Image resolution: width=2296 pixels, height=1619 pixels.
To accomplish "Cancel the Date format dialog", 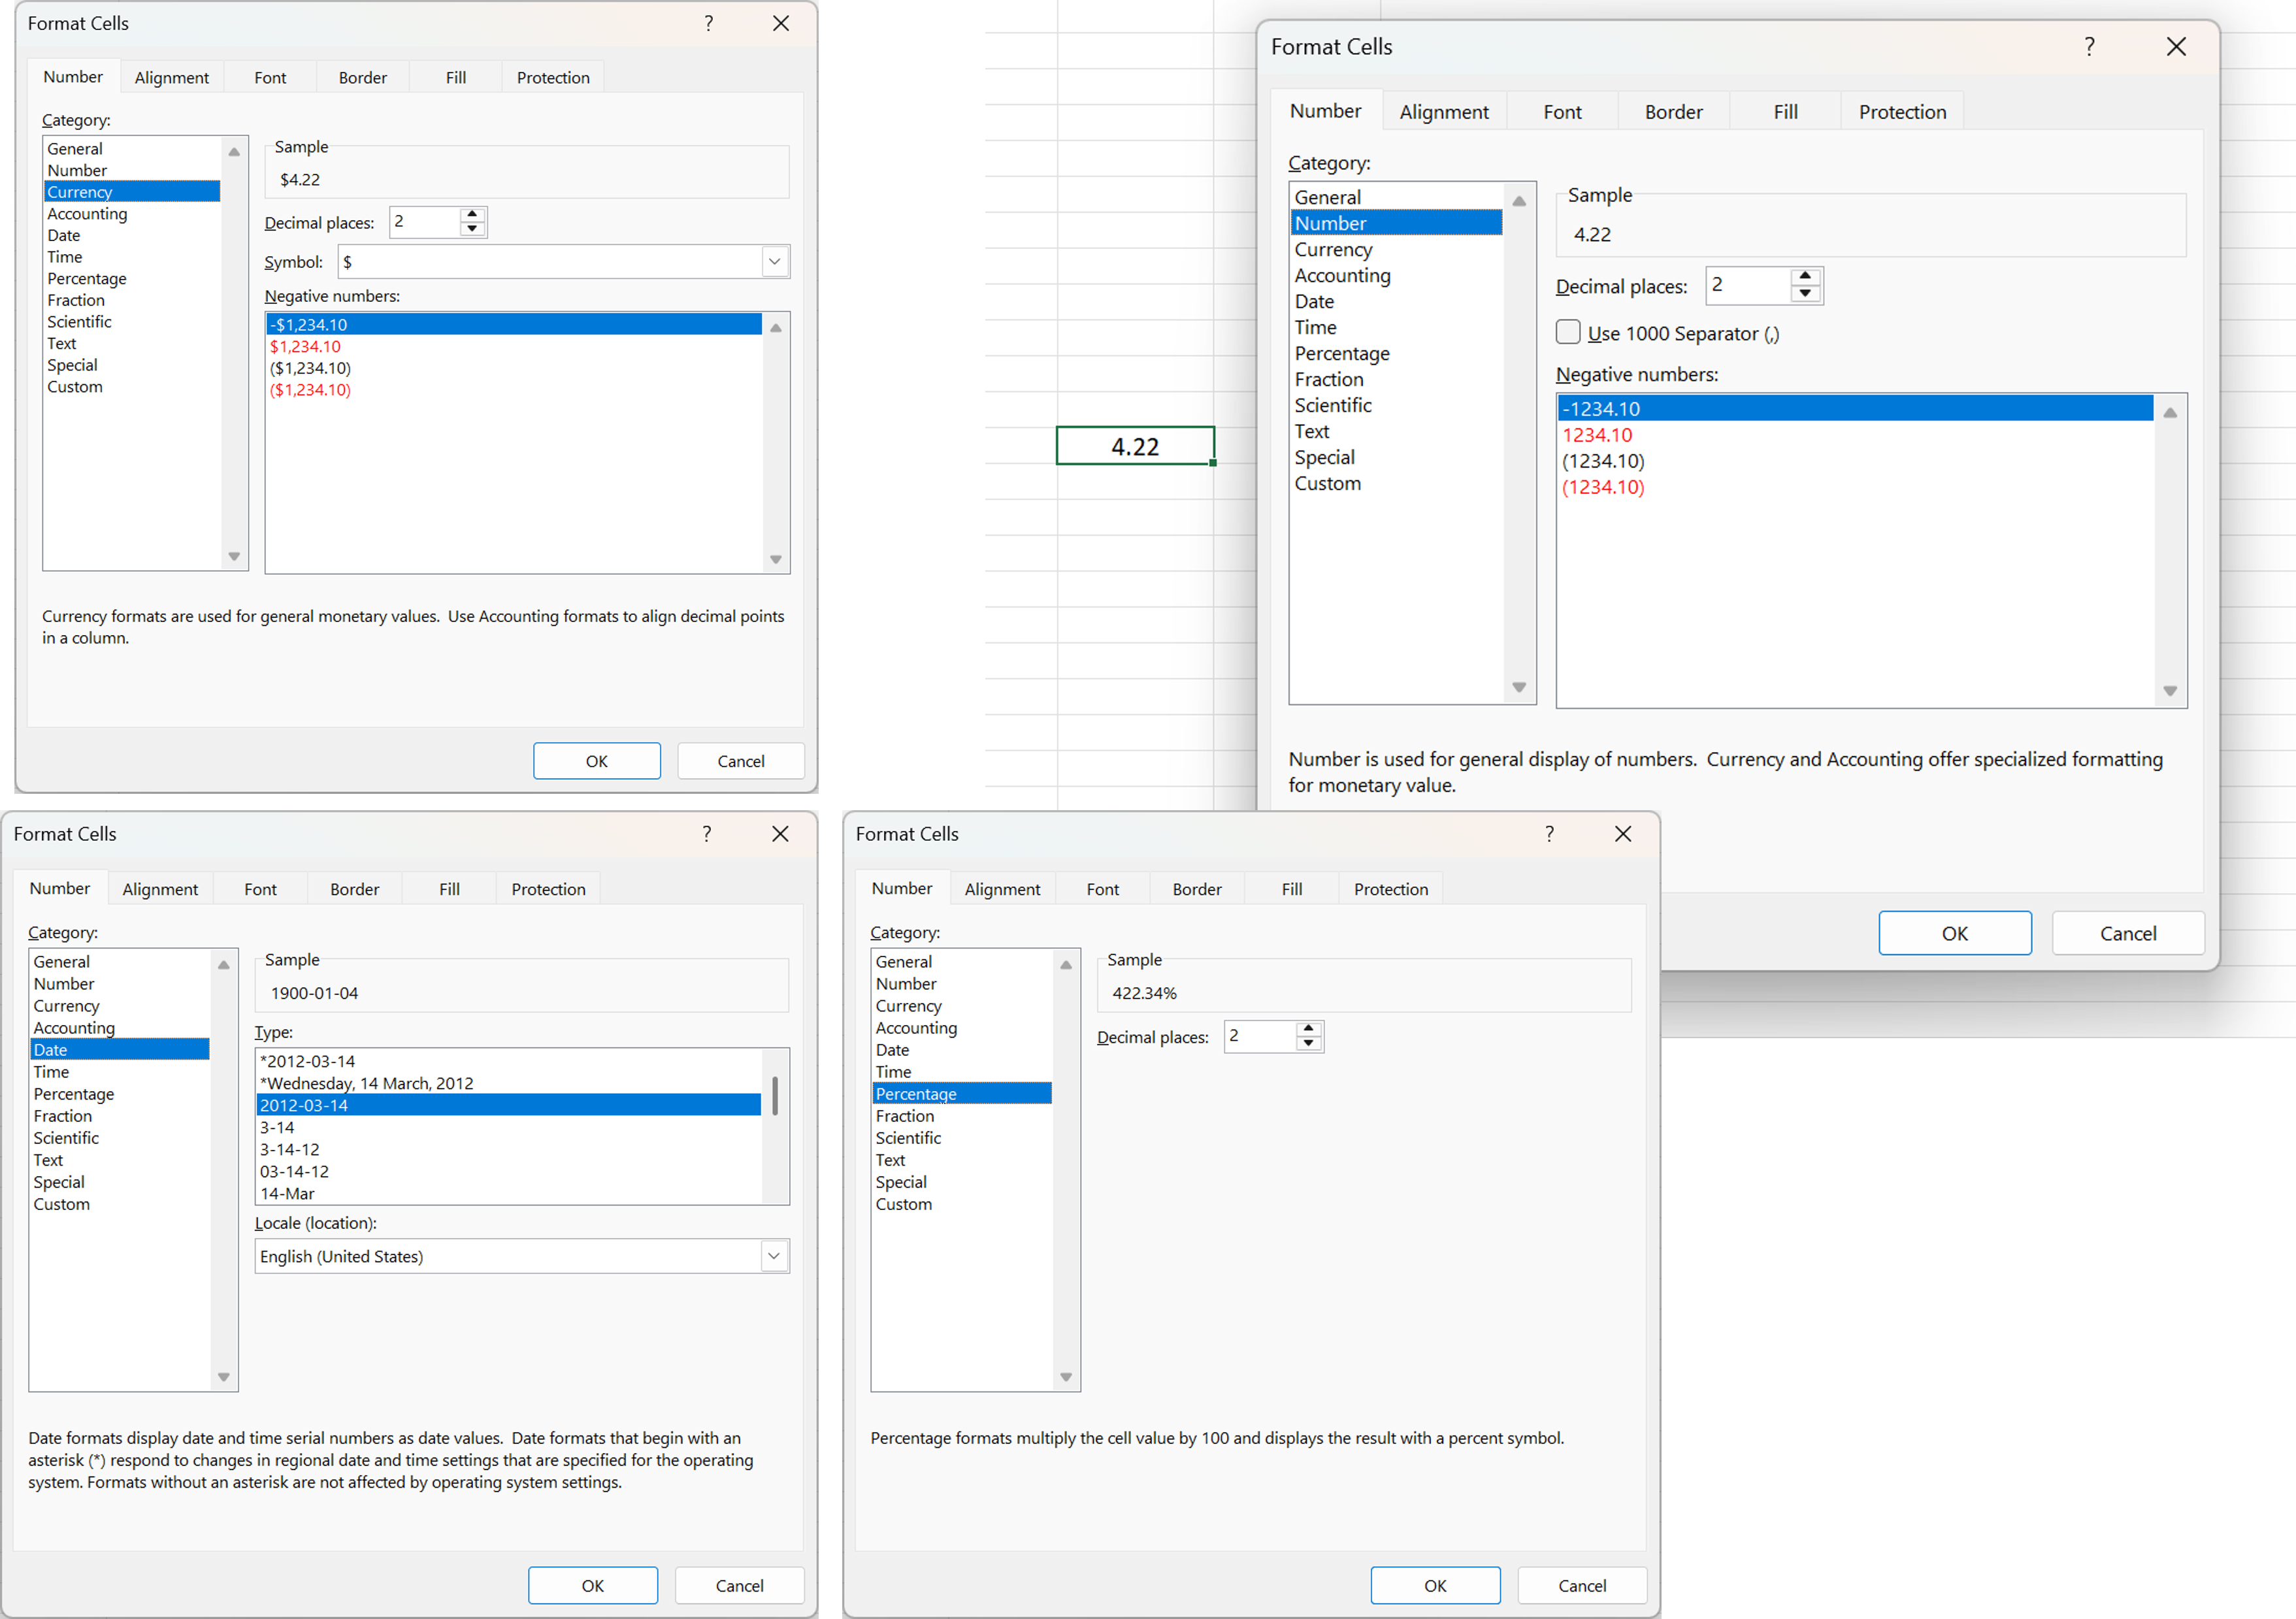I will (x=739, y=1585).
